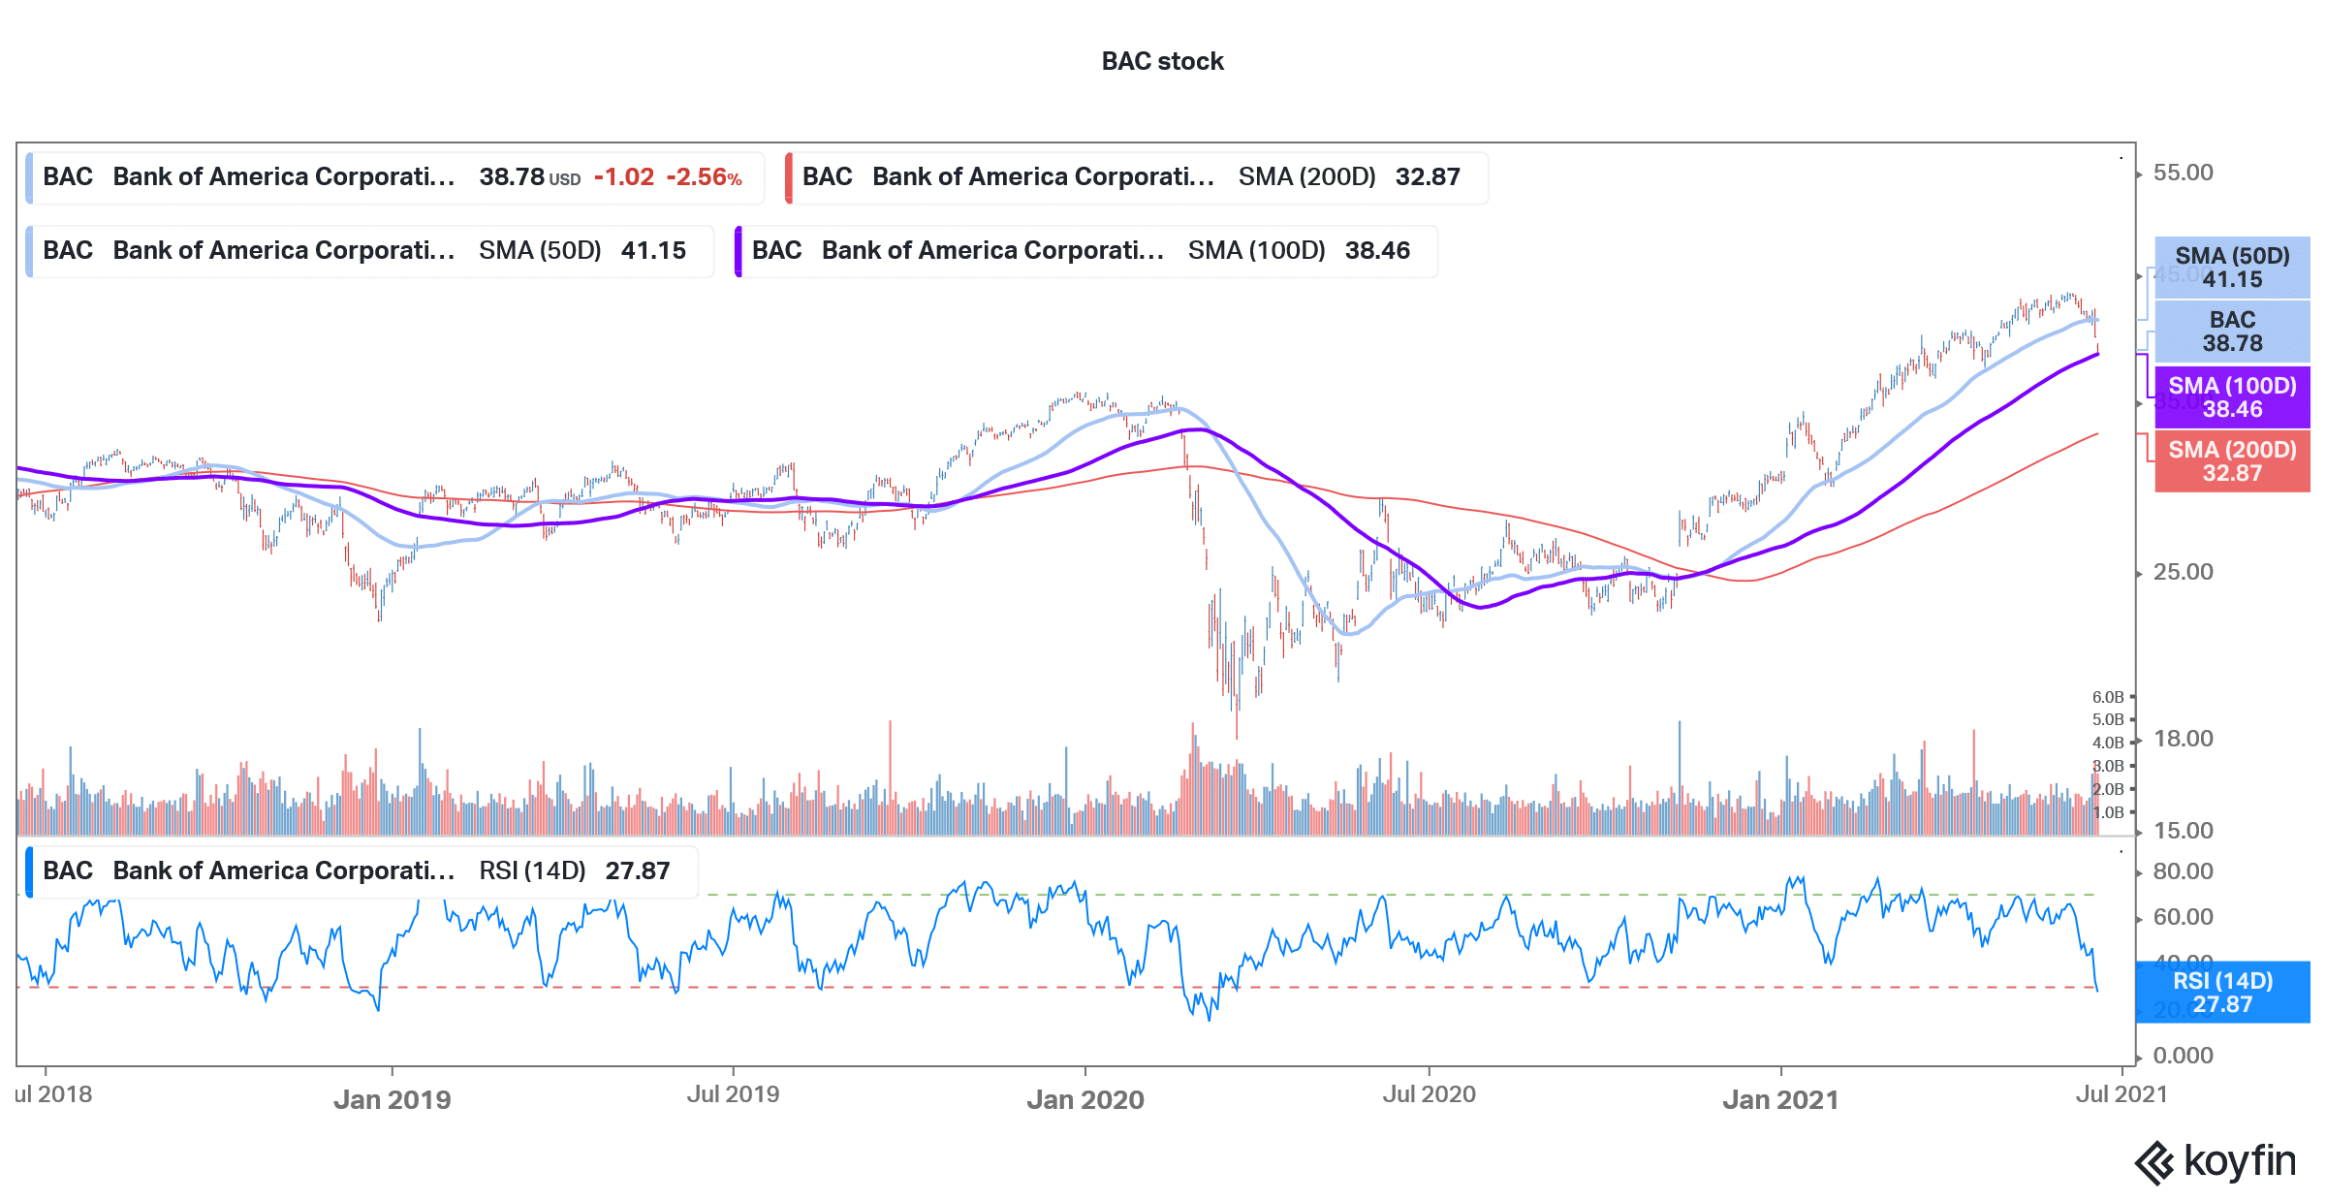
Task: Click the 80.00 RSI axis value
Action: 2183,871
